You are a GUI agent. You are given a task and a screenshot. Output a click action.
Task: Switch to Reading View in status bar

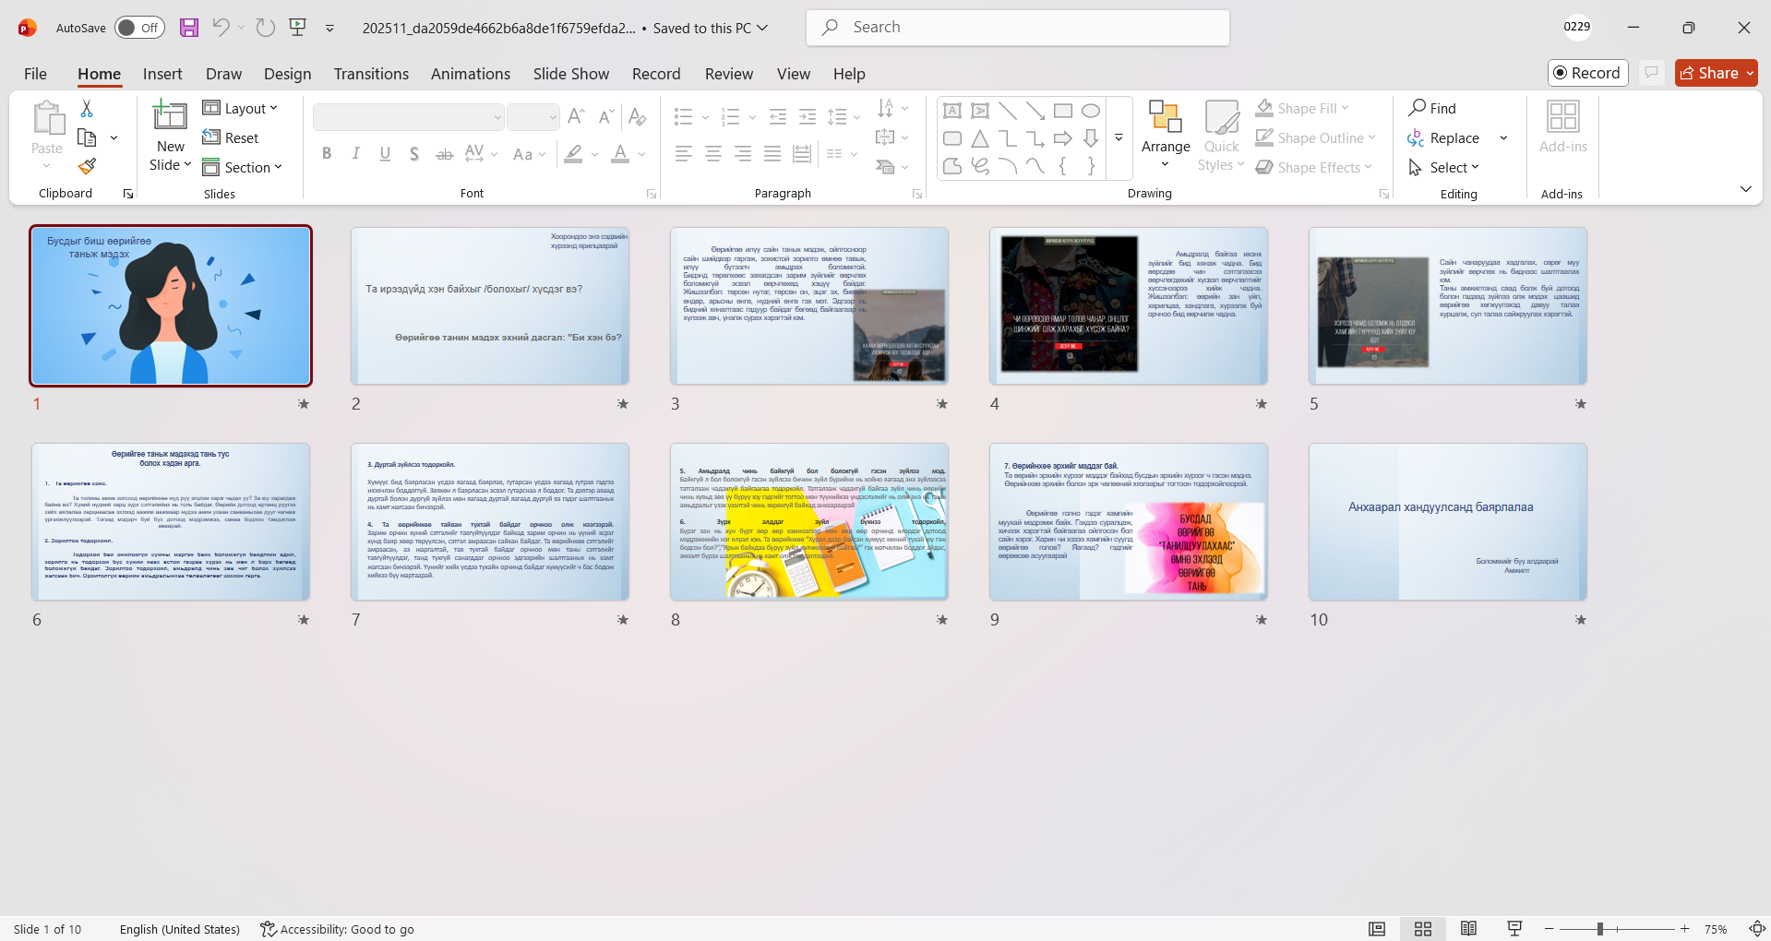1468,929
